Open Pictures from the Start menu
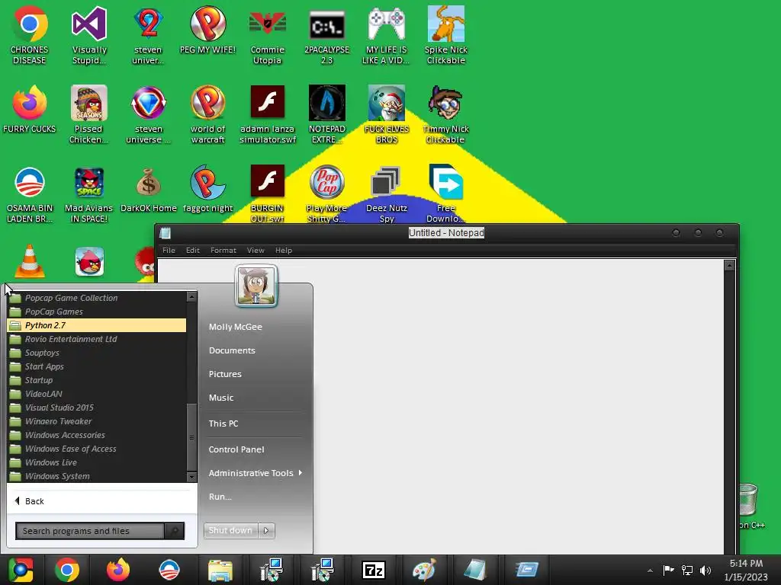The height and width of the screenshot is (585, 781). tap(225, 374)
